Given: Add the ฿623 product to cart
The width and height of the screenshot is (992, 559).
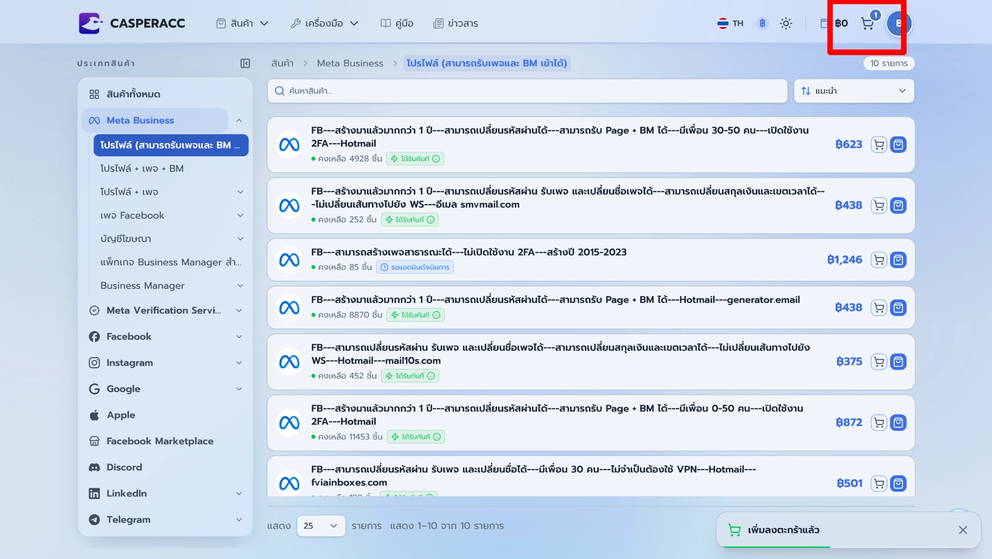Looking at the screenshot, I should click(879, 145).
